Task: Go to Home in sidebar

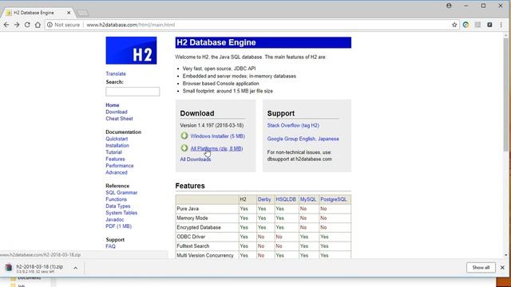Action: coord(113,105)
